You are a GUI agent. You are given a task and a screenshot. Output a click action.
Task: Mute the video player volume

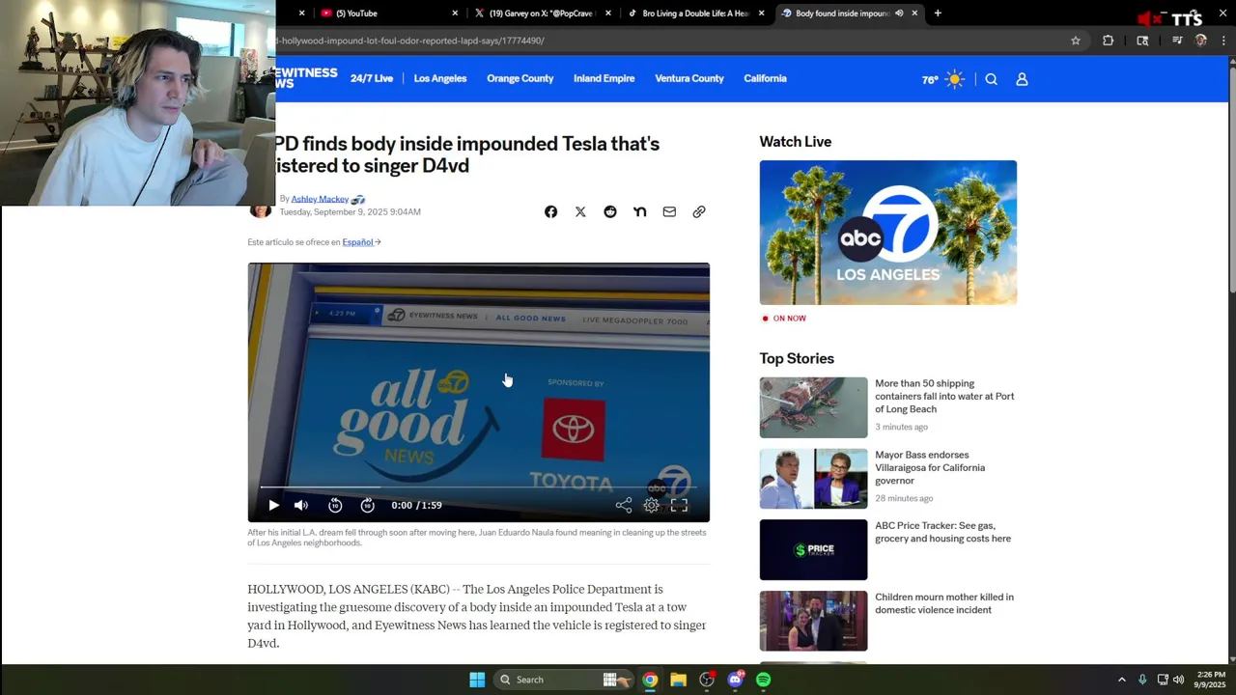[x=301, y=505]
